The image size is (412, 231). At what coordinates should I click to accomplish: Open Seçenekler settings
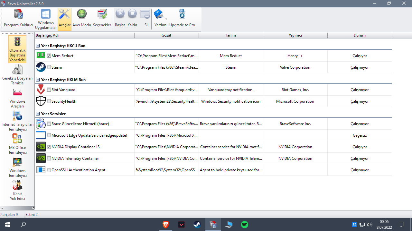[x=102, y=19]
